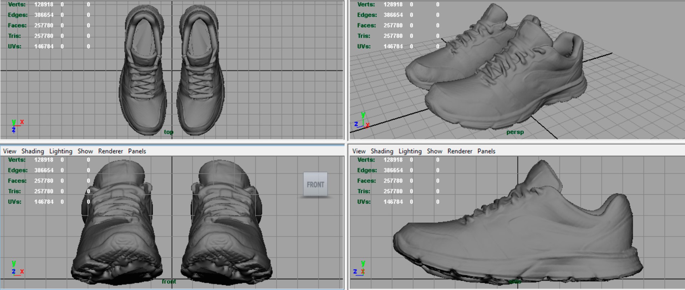Click UVs value 146784 in persp viewport
Image resolution: width=685 pixels, height=290 pixels.
point(393,46)
